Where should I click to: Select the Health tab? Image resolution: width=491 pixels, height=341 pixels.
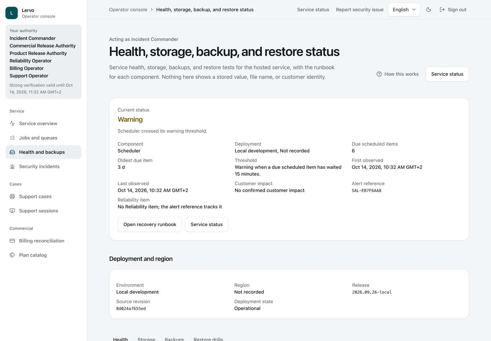(x=120, y=339)
